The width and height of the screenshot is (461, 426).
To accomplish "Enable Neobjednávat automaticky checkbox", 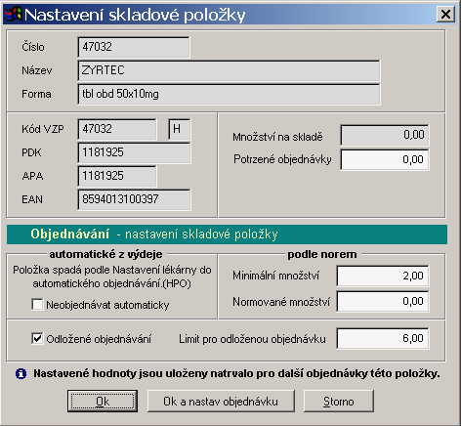I will tap(37, 305).
